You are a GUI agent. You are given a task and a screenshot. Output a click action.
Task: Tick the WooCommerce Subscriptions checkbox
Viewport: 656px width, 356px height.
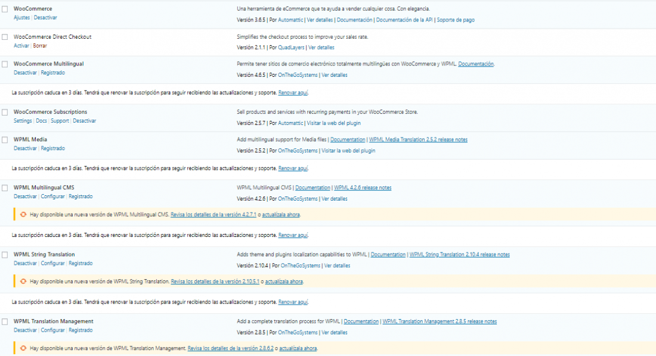[x=5, y=113]
